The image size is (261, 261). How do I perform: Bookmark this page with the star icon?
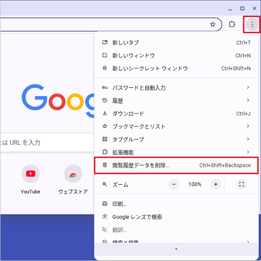[213, 25]
